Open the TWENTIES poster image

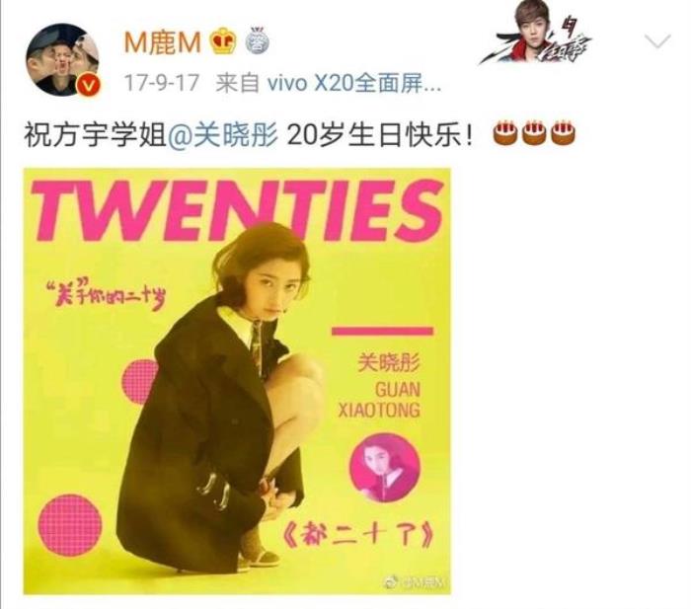[x=237, y=381]
